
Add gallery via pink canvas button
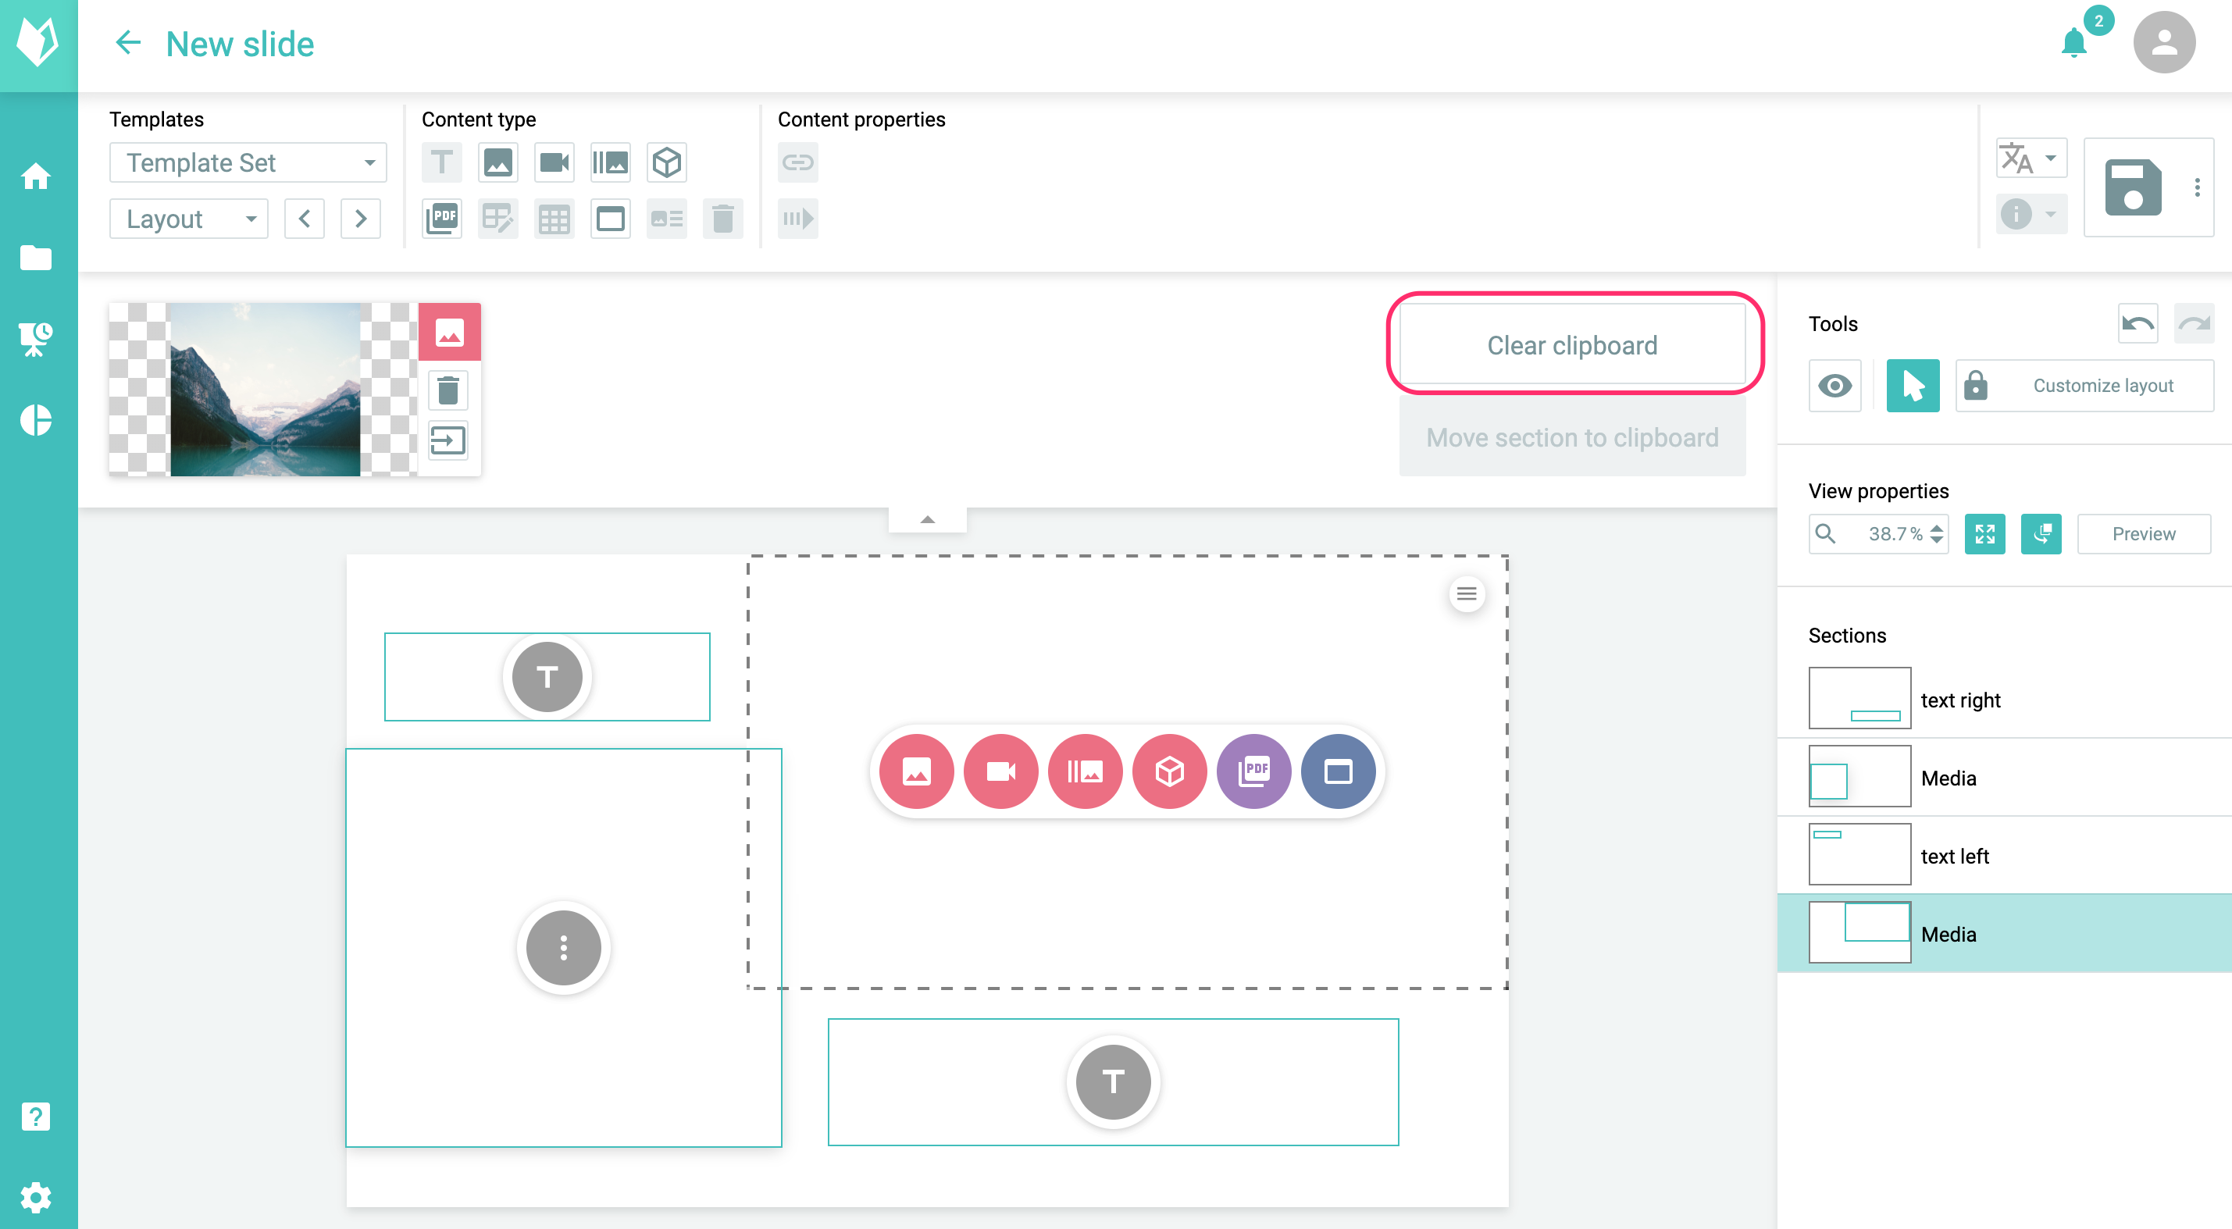point(1086,771)
